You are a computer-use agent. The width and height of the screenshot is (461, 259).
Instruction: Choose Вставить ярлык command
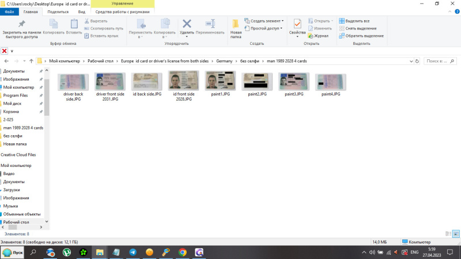[101, 36]
